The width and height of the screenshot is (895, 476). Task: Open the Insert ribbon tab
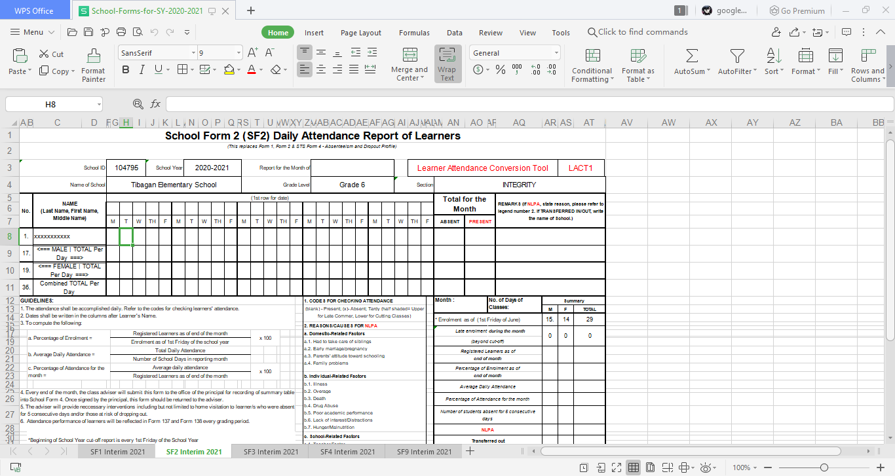point(314,33)
